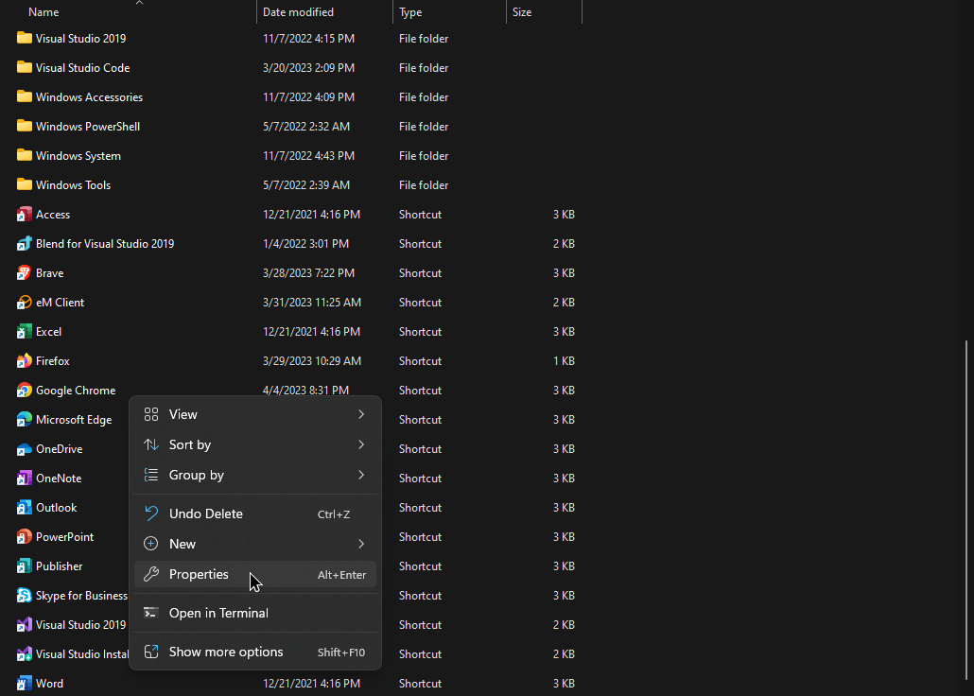Select the PowerPoint shortcut icon
974x696 pixels.
[x=25, y=536]
